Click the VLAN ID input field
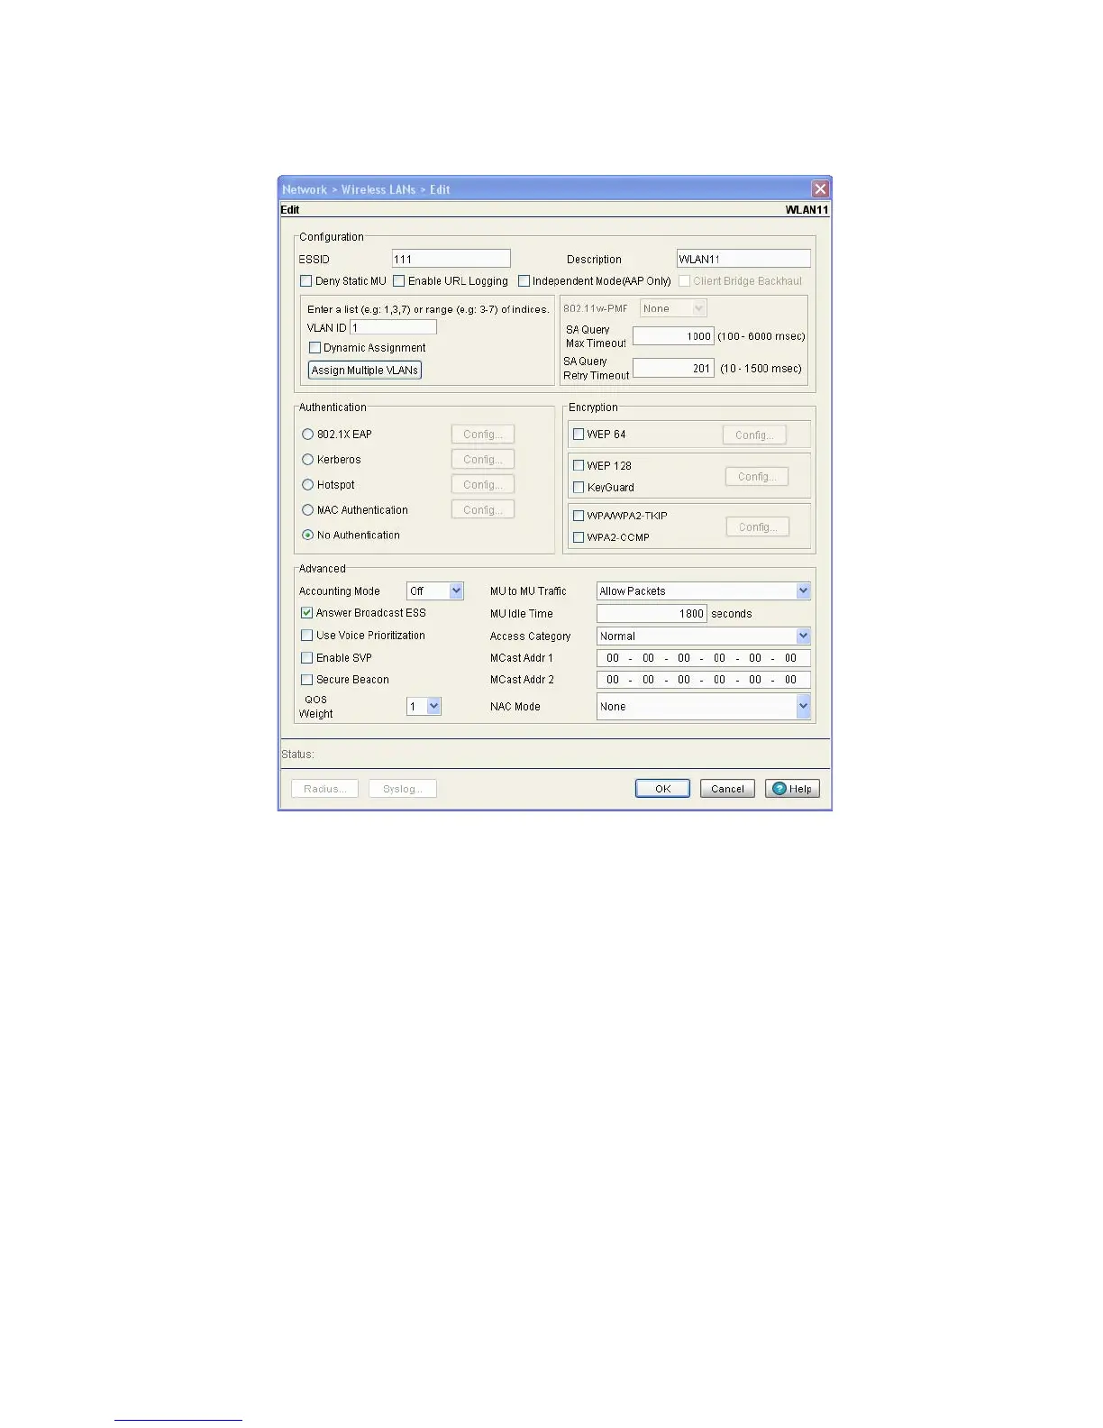The width and height of the screenshot is (1103, 1428). click(x=393, y=328)
